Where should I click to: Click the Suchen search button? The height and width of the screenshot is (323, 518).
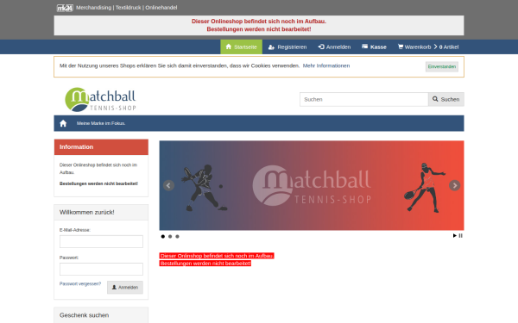coord(446,99)
